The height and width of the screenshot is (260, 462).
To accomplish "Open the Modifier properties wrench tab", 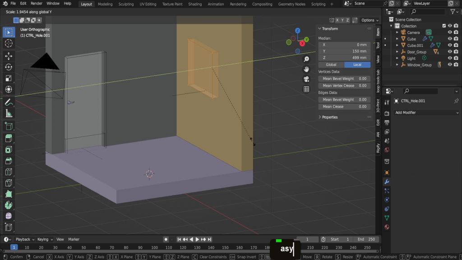I will click(x=387, y=181).
